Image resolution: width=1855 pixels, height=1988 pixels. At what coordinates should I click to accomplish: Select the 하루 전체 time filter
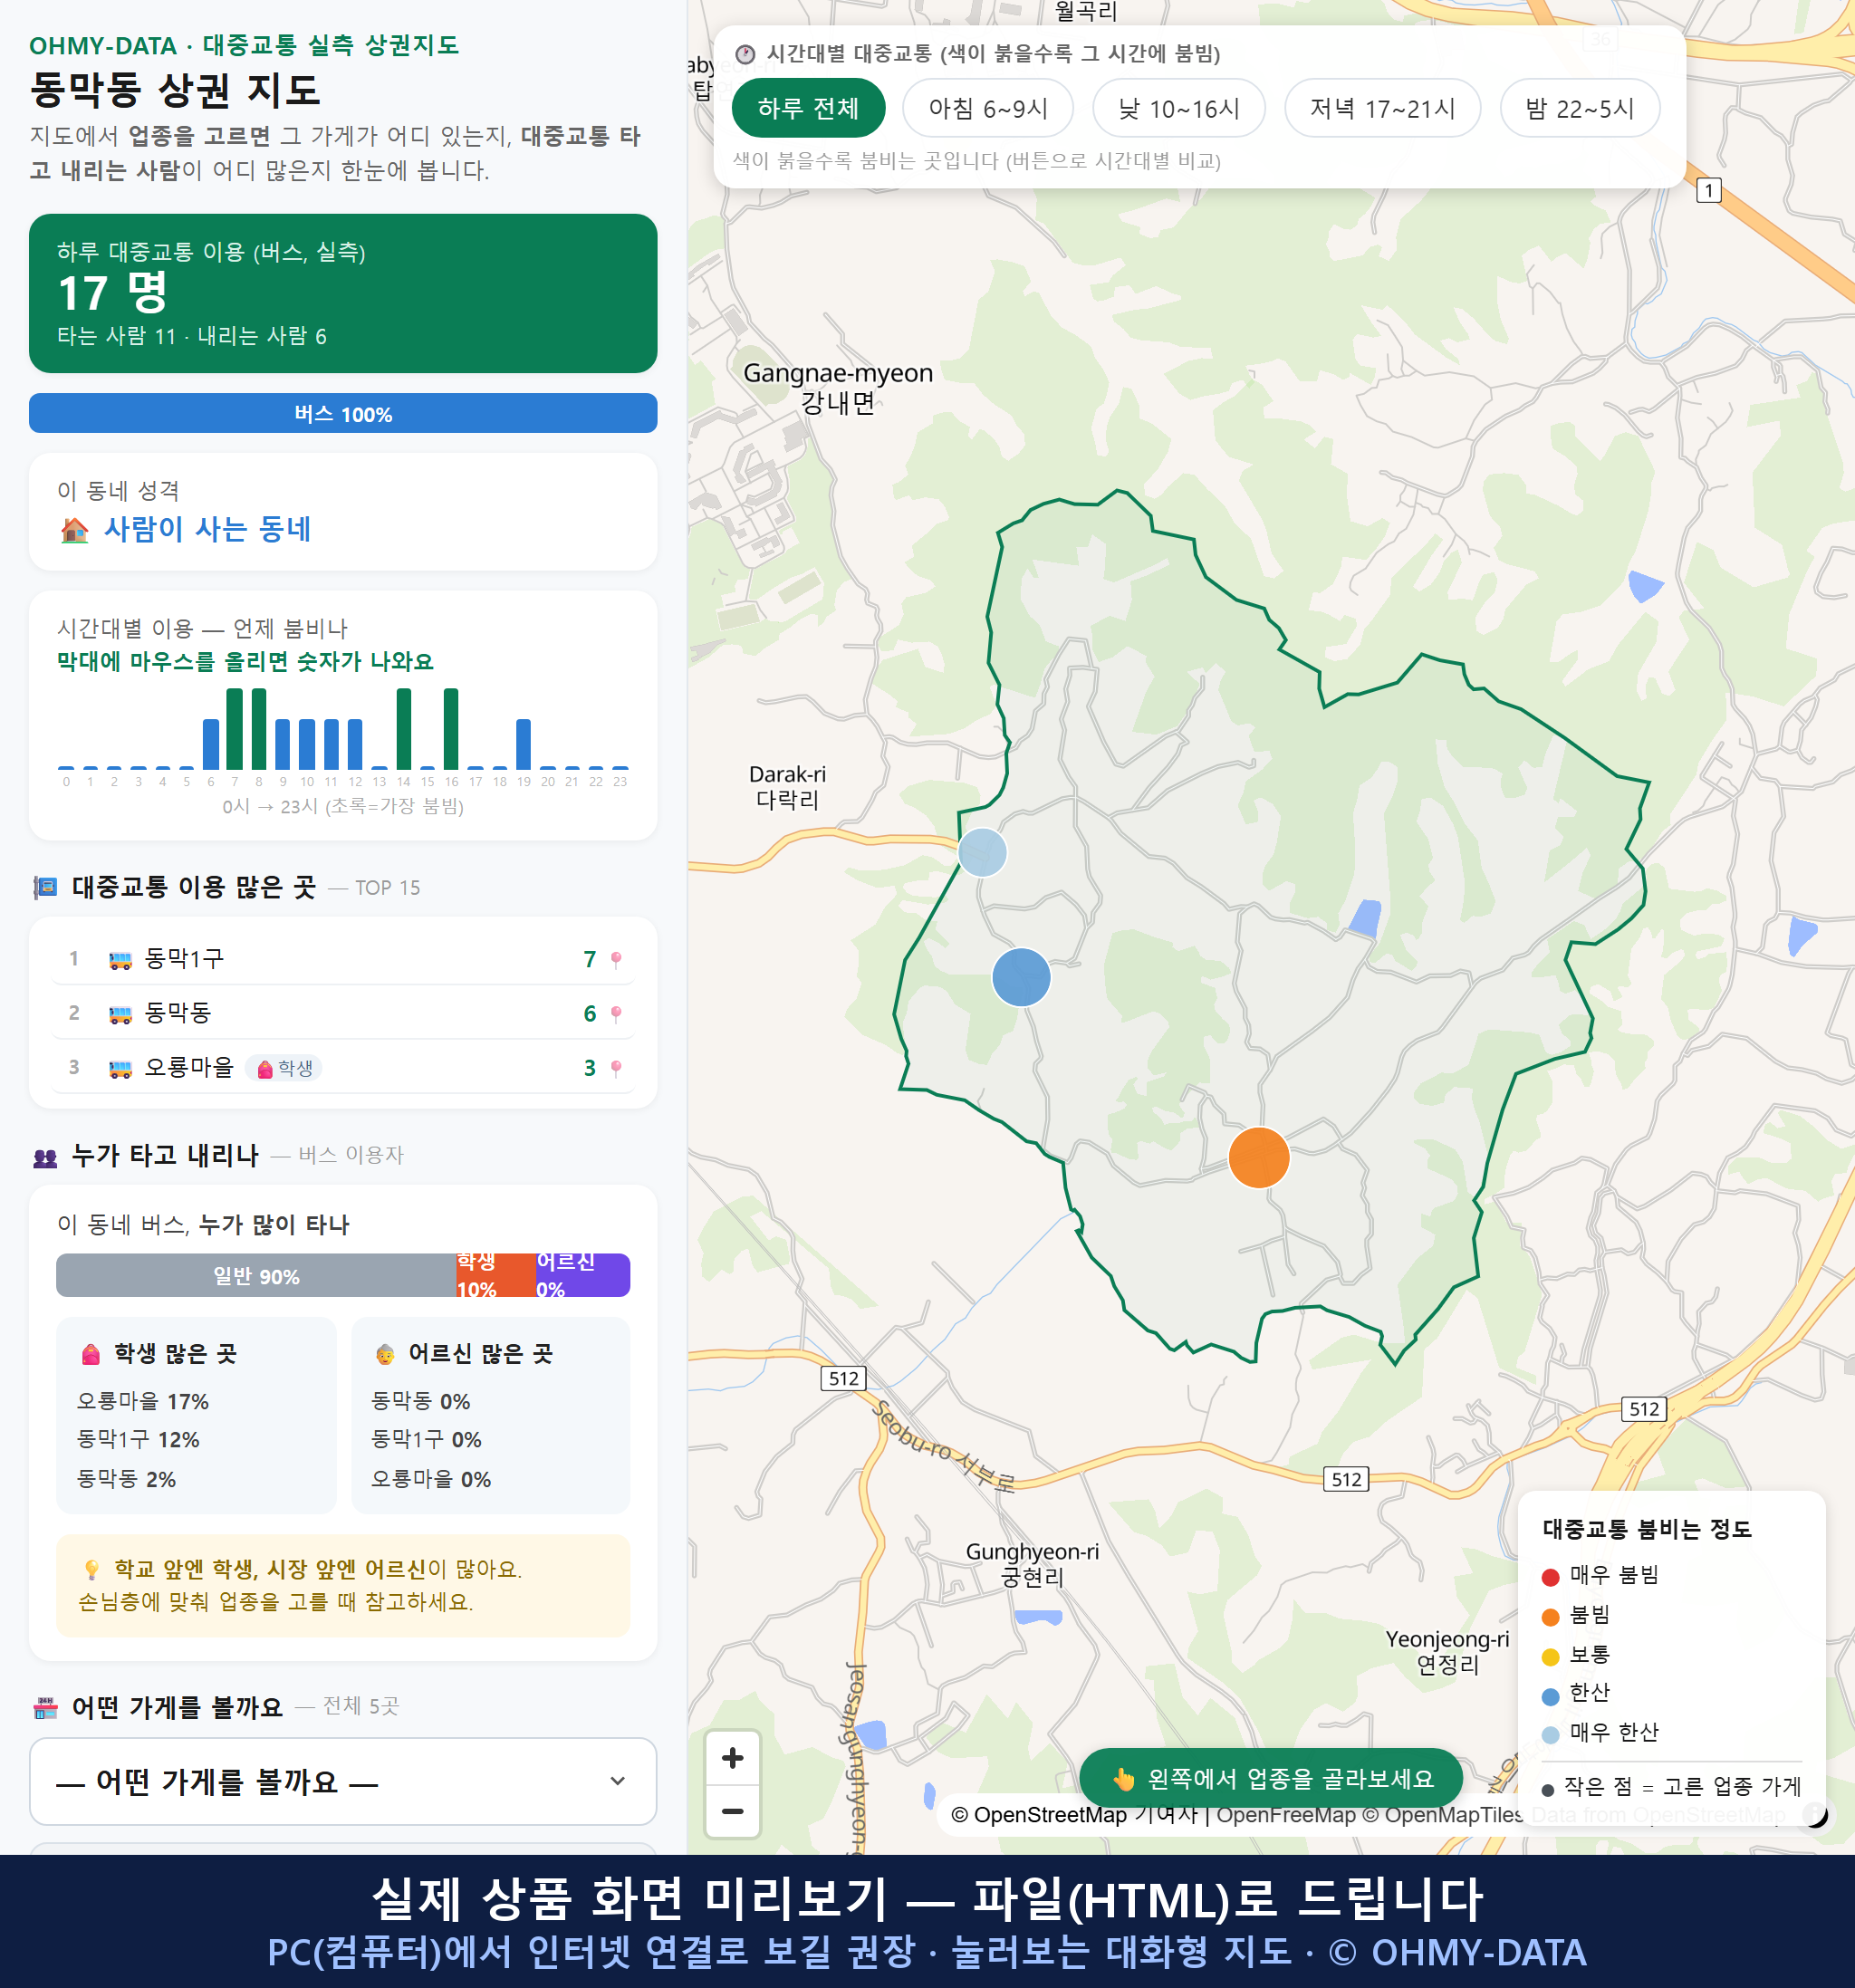tap(808, 108)
